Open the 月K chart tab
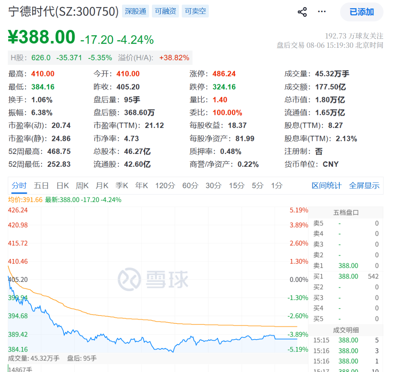 coord(102,185)
